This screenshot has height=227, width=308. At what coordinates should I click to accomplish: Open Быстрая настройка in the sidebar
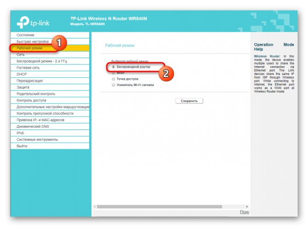(x=50, y=41)
